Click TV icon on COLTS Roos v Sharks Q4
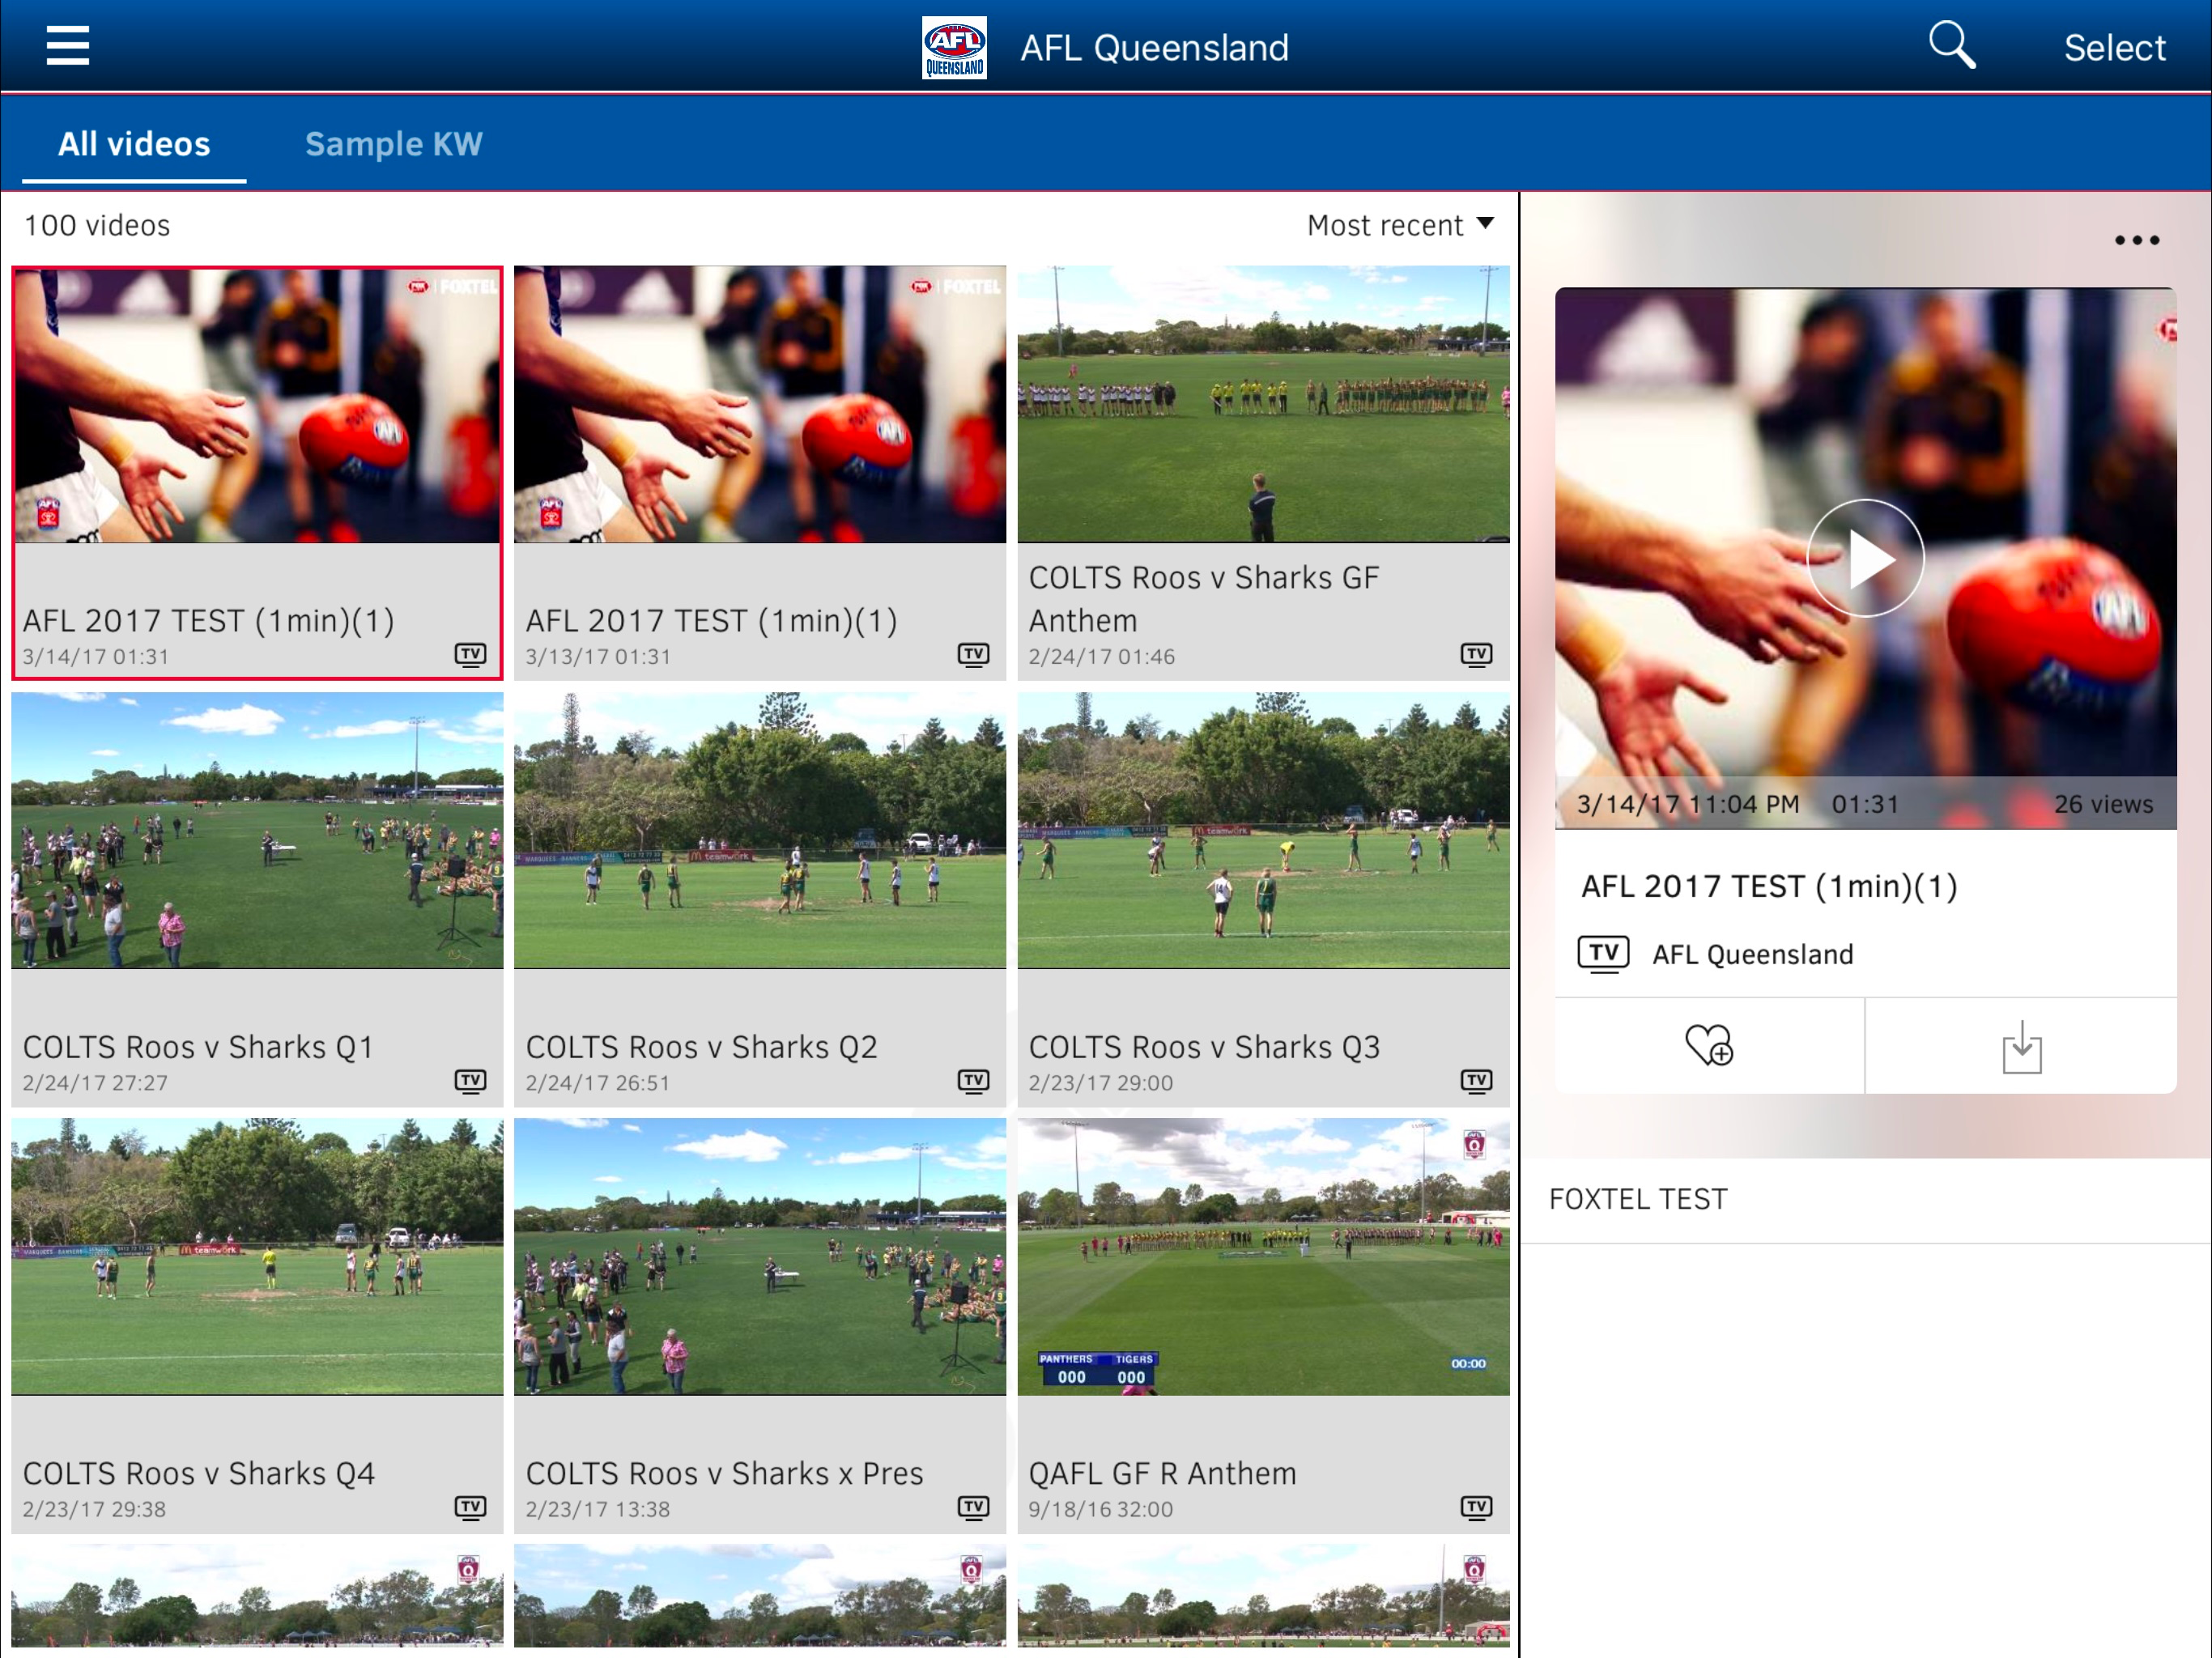This screenshot has width=2212, height=1658. 470,1507
